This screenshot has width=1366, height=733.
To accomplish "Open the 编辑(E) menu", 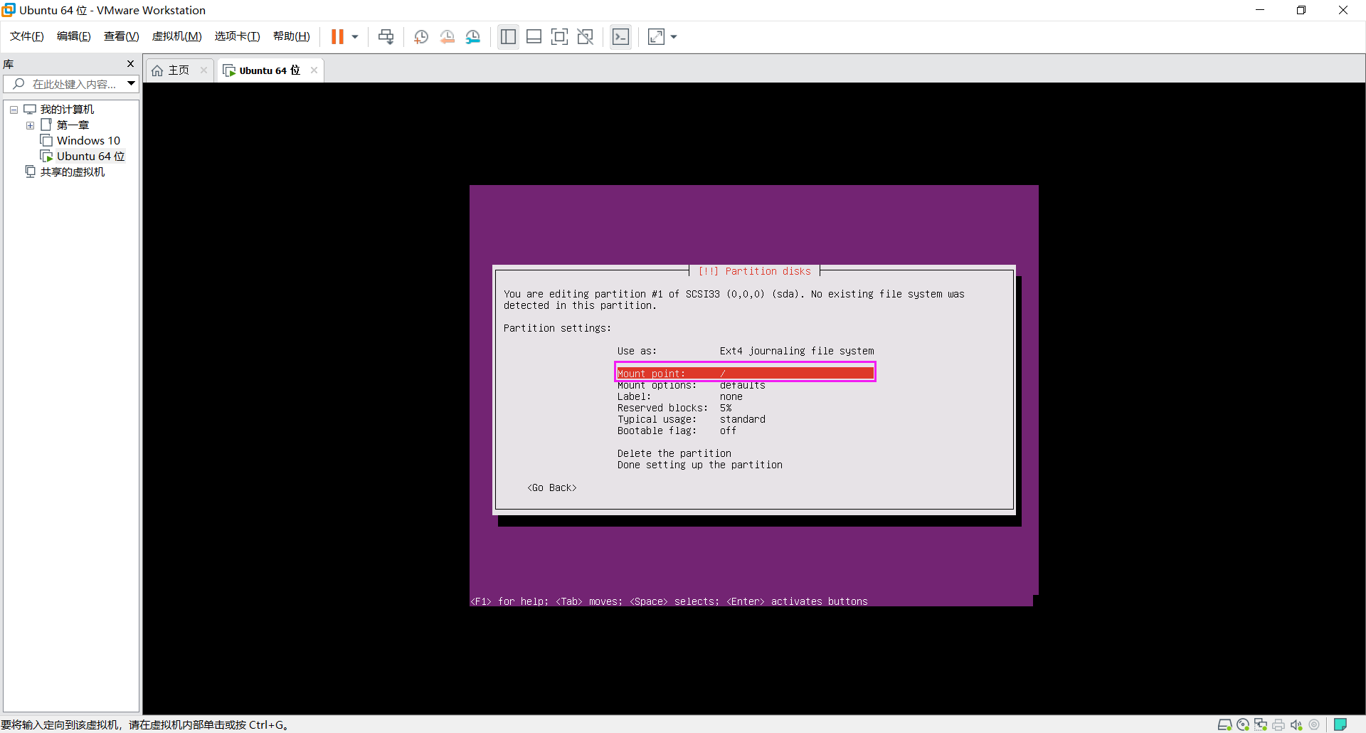I will coord(74,36).
